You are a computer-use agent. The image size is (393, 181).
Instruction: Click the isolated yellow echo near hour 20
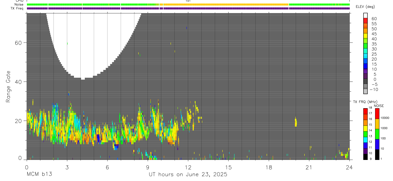coord(296,122)
